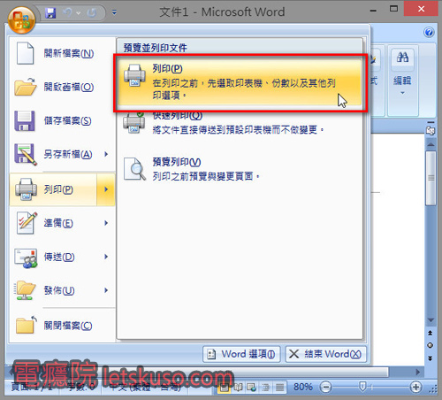Open Customize Quick Access Toolbar dropdown

coord(114,12)
